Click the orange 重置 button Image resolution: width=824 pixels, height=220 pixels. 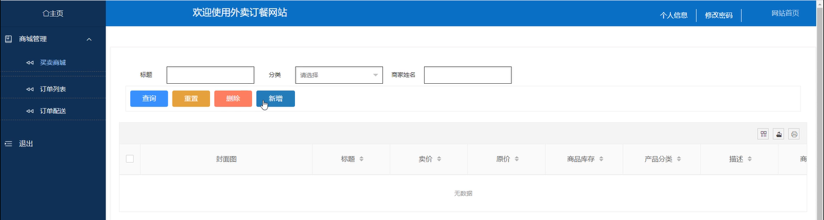coord(191,99)
